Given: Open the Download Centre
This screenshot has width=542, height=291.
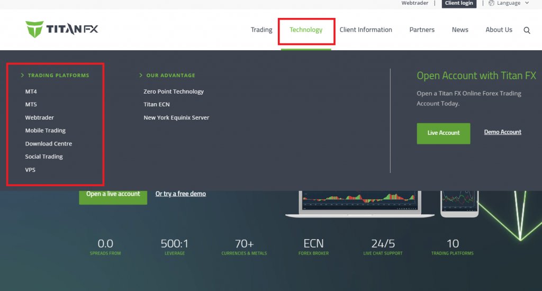Looking at the screenshot, I should click(x=48, y=143).
